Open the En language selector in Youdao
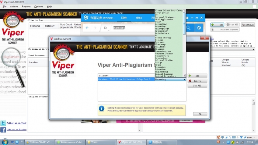 pos(106,28)
